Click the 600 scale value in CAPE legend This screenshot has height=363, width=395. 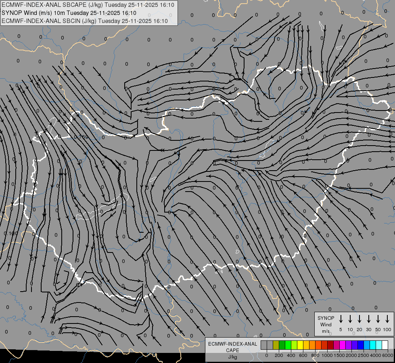click(303, 355)
